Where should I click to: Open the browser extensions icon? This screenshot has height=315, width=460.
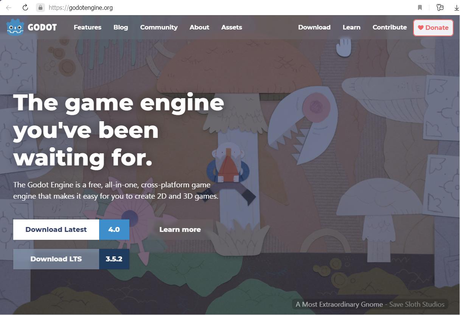pyautogui.click(x=440, y=8)
